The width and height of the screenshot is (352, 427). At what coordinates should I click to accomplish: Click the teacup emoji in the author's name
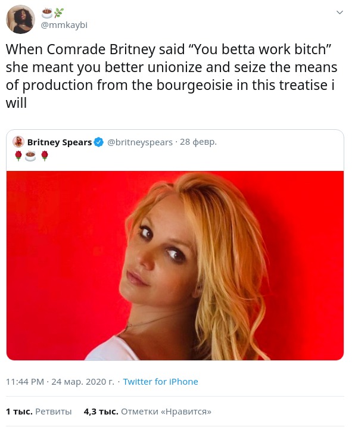tap(47, 13)
